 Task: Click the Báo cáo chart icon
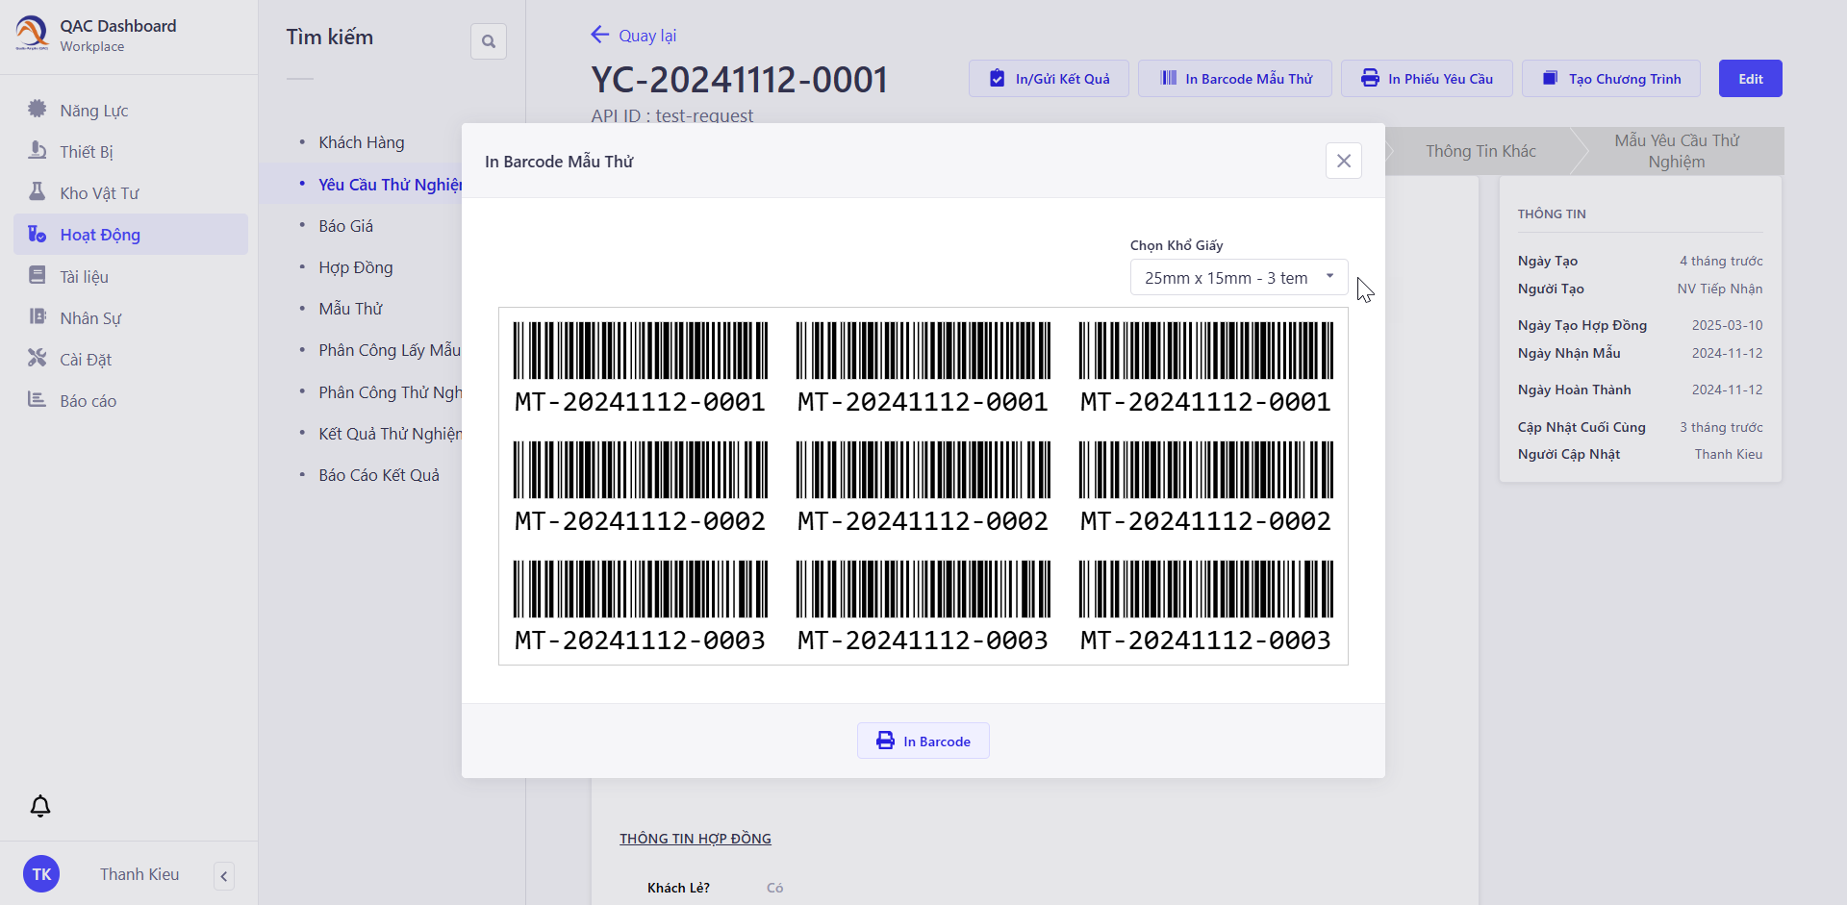point(37,399)
